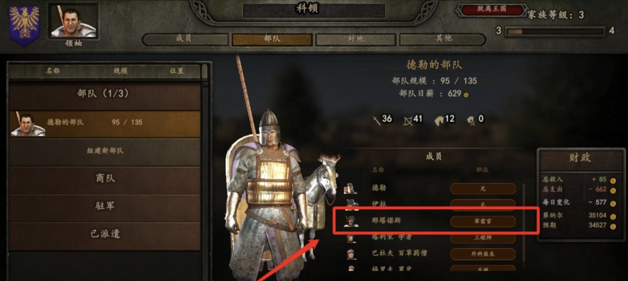Switch to the 成员 tab
The width and height of the screenshot is (628, 281).
pos(184,39)
